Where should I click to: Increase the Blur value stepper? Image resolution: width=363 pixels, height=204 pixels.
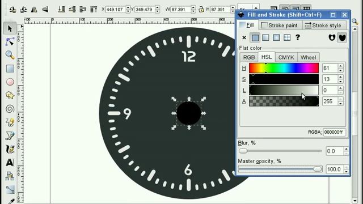coord(346,148)
